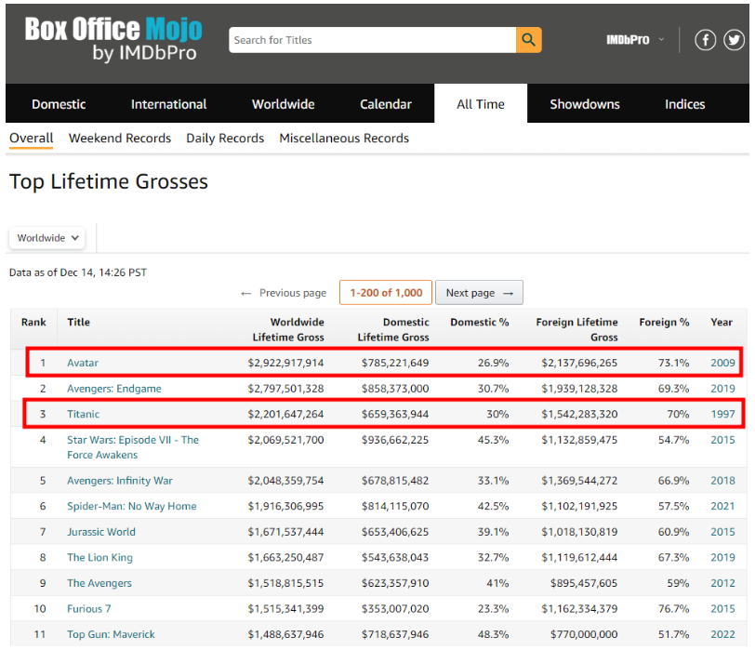The height and width of the screenshot is (650, 755).
Task: Click the Previous page link
Action: tap(284, 293)
